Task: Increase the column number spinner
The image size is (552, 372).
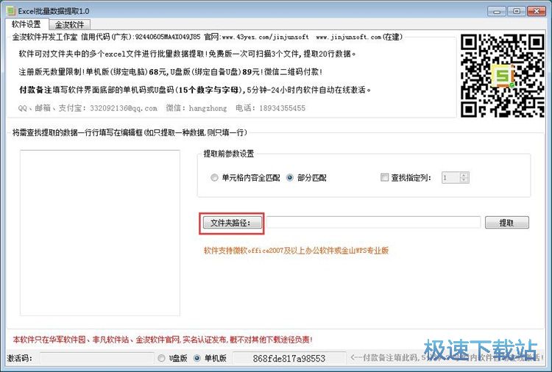Action: coord(464,175)
